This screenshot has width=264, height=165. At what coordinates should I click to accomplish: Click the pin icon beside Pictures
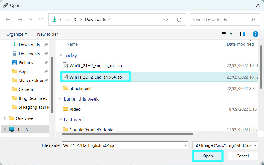[x=46, y=63]
